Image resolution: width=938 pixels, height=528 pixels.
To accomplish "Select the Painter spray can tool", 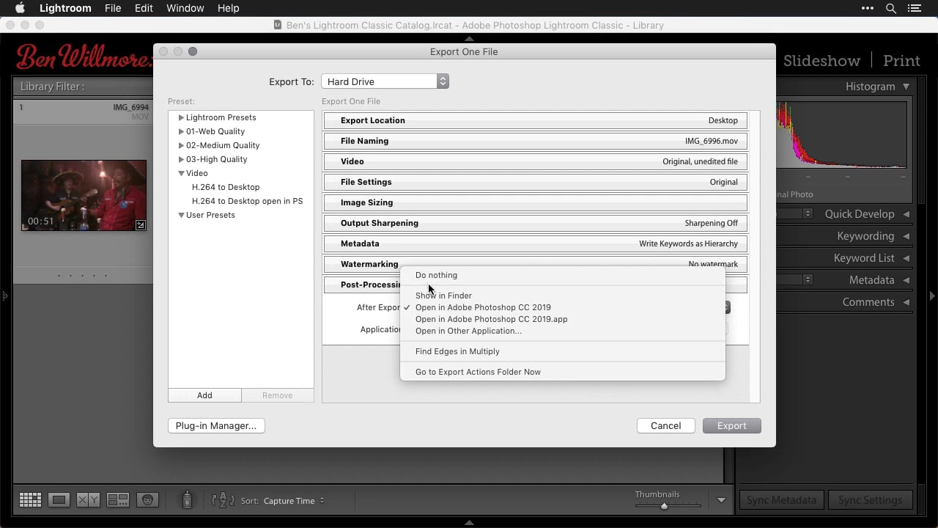I will point(187,499).
